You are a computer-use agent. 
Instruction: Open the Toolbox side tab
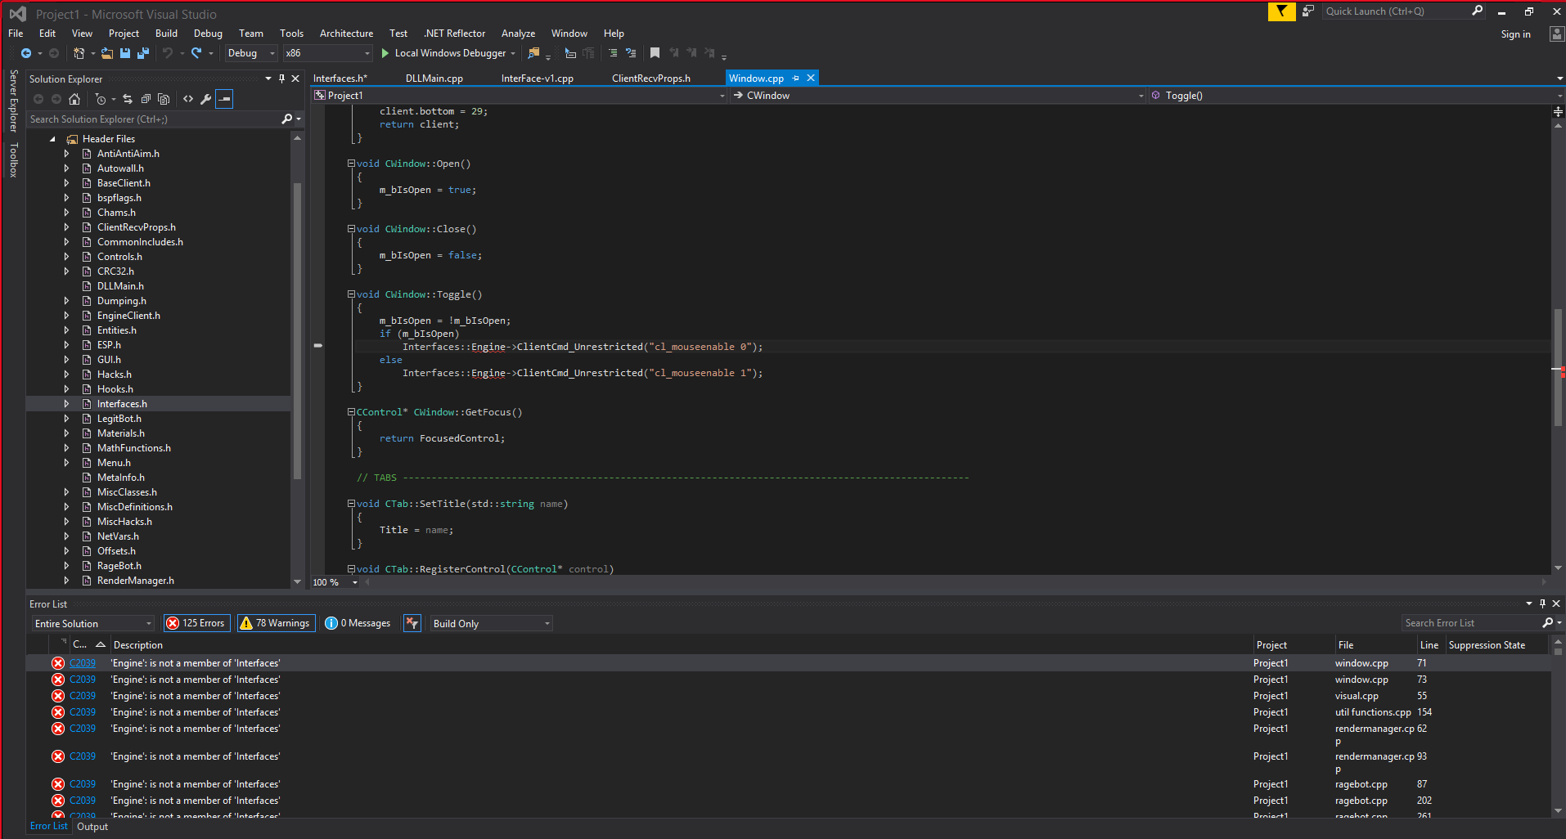point(13,160)
